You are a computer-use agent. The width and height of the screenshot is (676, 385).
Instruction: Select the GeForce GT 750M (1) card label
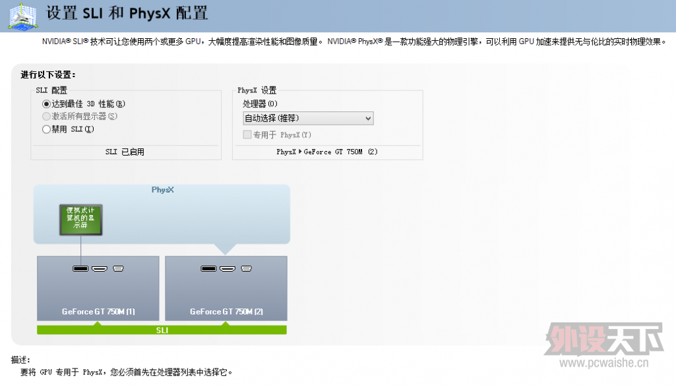(x=98, y=311)
